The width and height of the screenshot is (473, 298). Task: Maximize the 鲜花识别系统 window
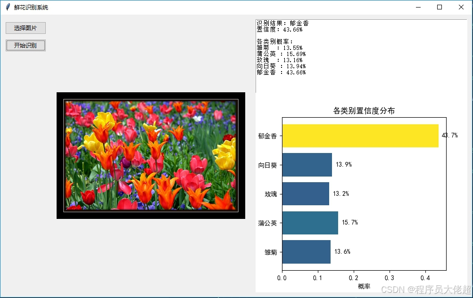440,7
